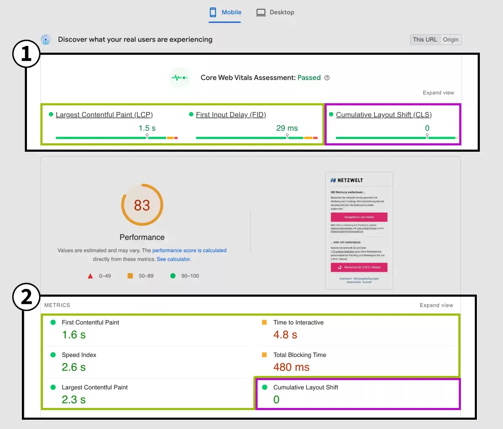
Task: Expand view of Core Web Vitals section
Action: click(x=438, y=93)
